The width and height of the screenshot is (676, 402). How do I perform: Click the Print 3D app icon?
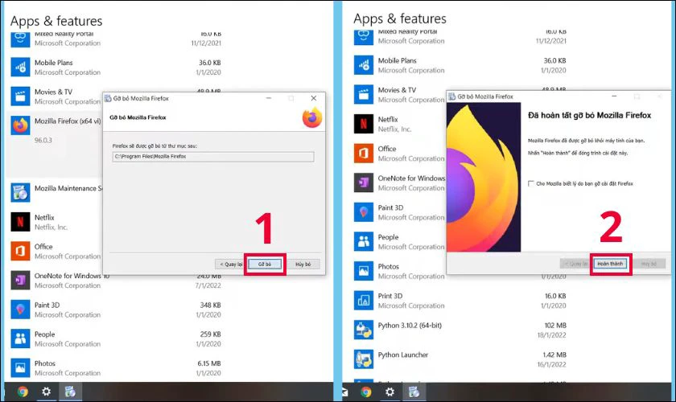click(x=364, y=301)
